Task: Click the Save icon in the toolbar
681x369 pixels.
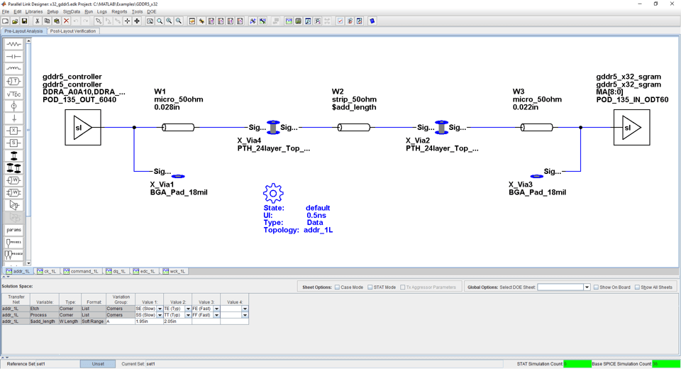Action: (24, 21)
